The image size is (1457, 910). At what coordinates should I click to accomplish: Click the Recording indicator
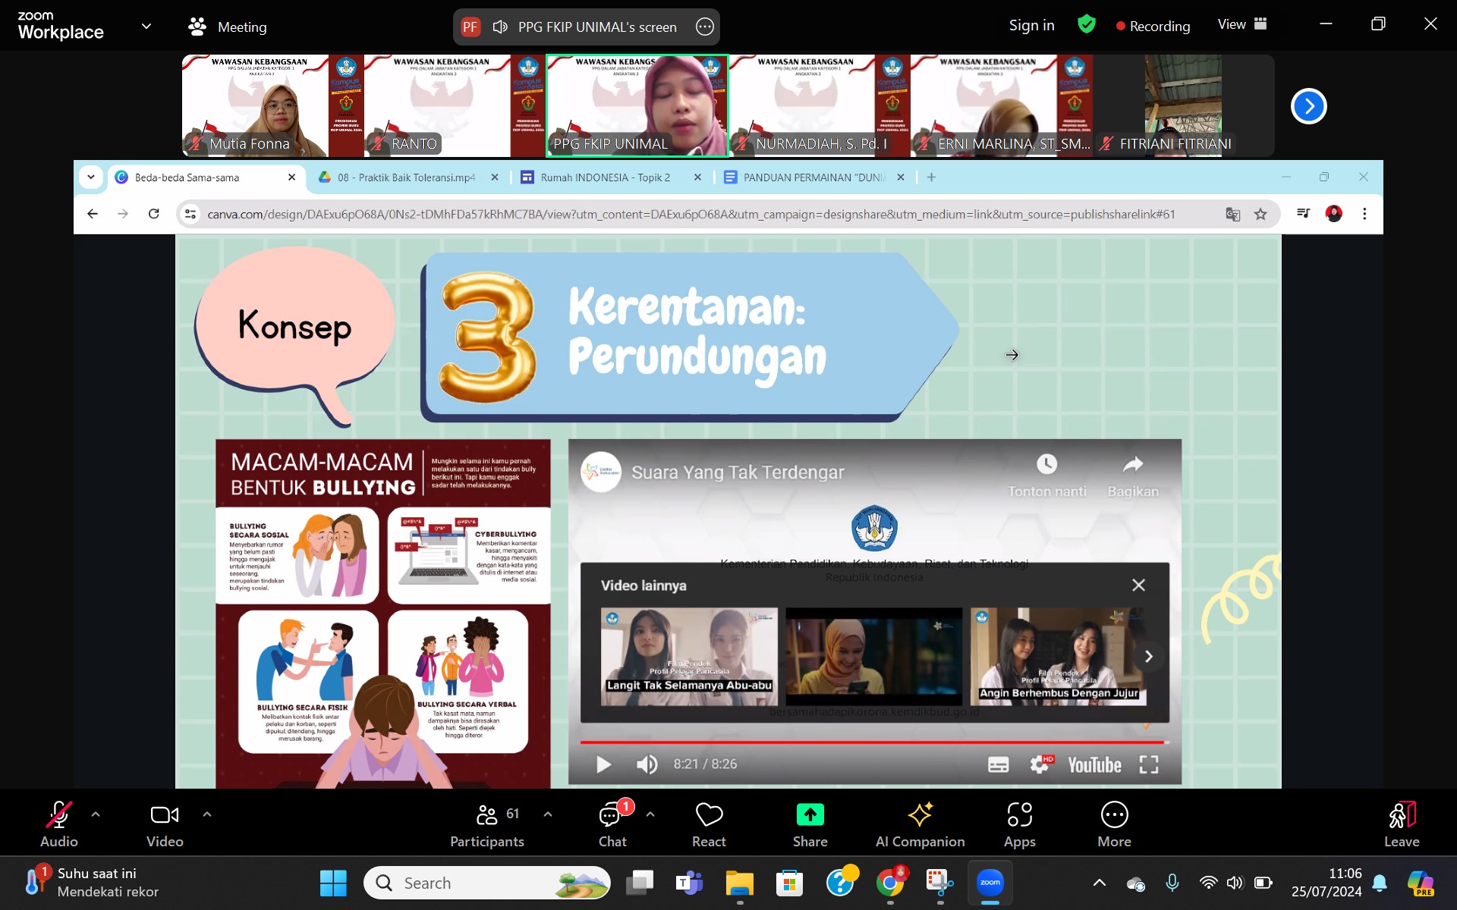[x=1153, y=26]
